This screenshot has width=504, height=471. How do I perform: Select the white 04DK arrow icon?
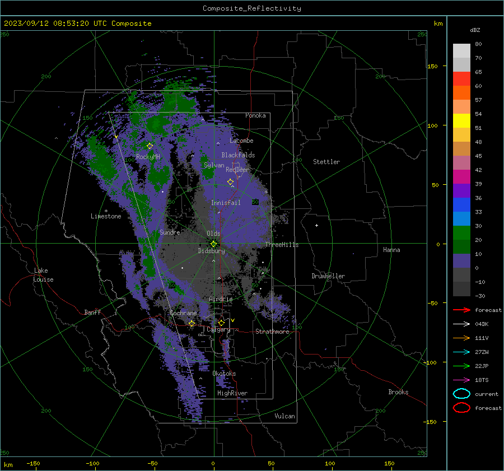(x=461, y=324)
